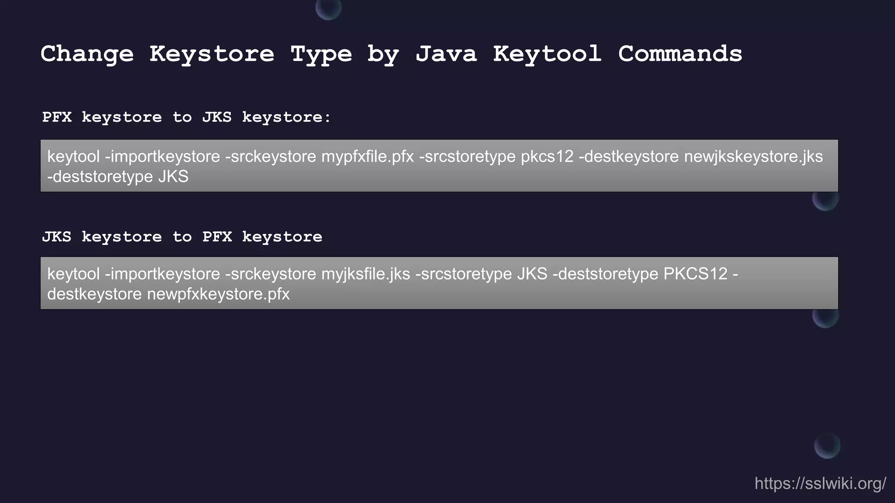This screenshot has width=895, height=503.
Task: Click uppercase 'PKCS12' in the second command
Action: tap(695, 274)
